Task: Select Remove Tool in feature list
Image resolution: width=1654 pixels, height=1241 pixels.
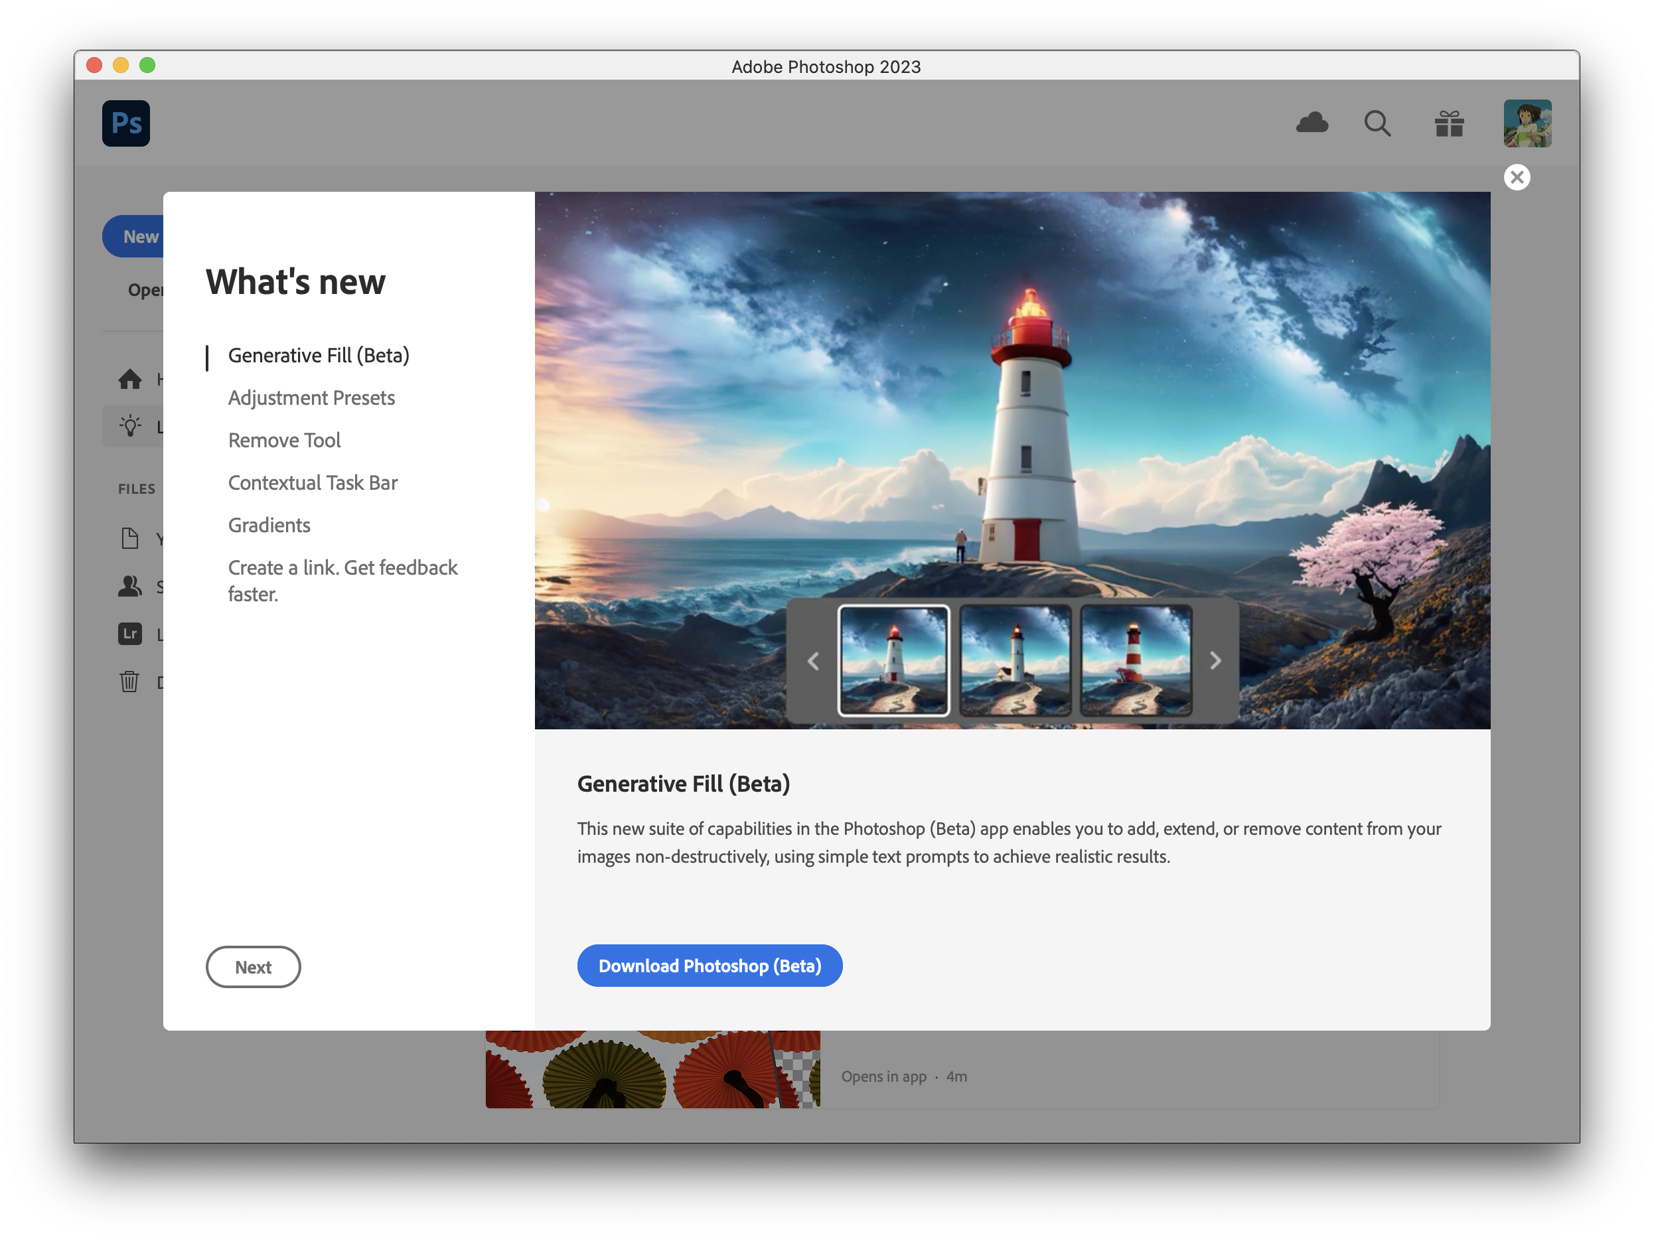Action: coord(284,441)
